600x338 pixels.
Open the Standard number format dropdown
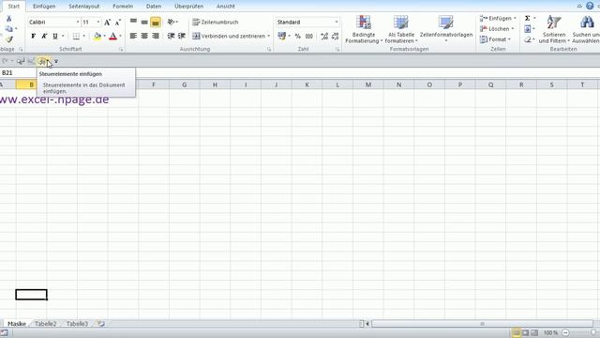pyautogui.click(x=337, y=23)
